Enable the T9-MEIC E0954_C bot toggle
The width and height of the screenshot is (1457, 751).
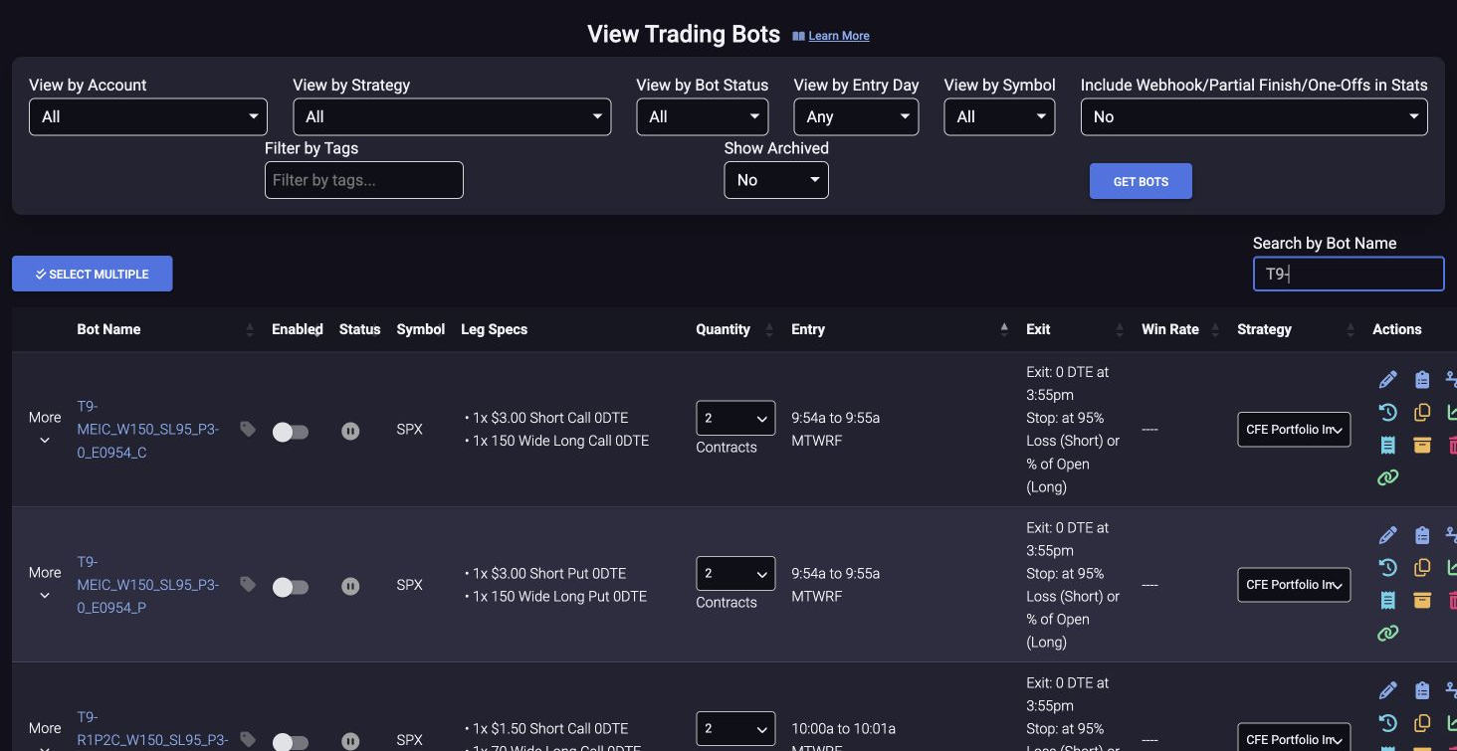click(291, 432)
